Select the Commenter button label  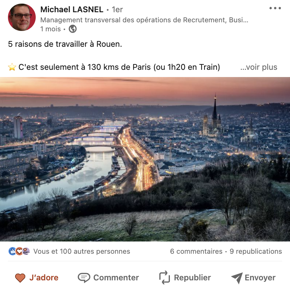coord(116,277)
